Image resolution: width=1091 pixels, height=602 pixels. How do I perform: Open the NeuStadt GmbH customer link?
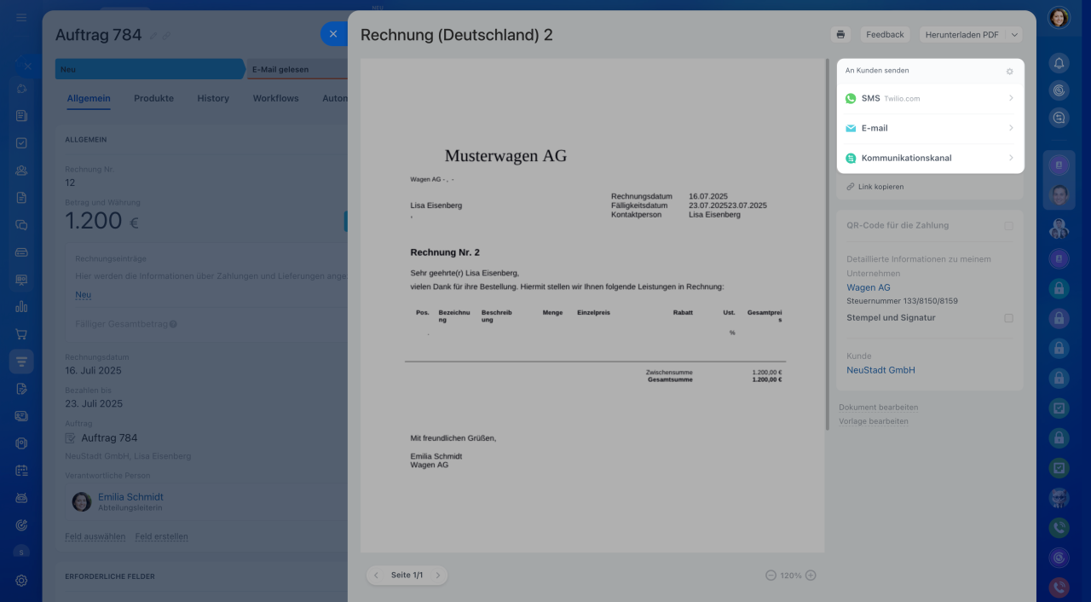coord(880,370)
